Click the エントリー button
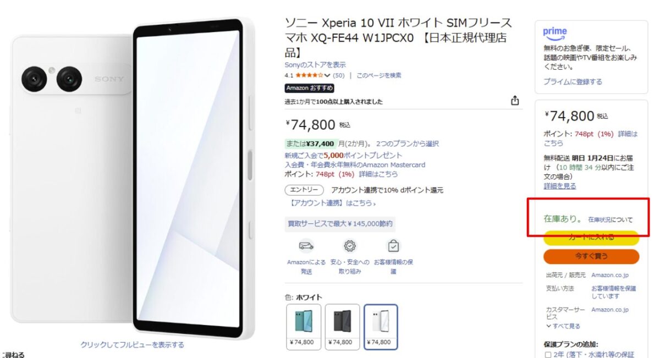Image resolution: width=660 pixels, height=358 pixels. click(x=304, y=190)
